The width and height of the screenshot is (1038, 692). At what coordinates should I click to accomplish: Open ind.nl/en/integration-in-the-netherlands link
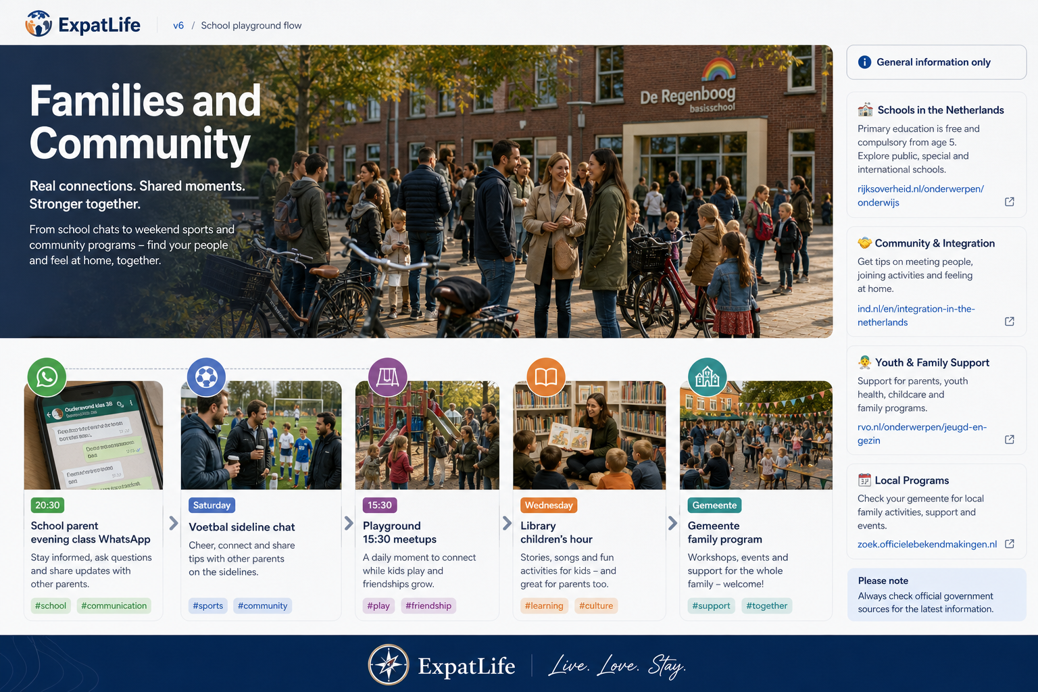916,315
